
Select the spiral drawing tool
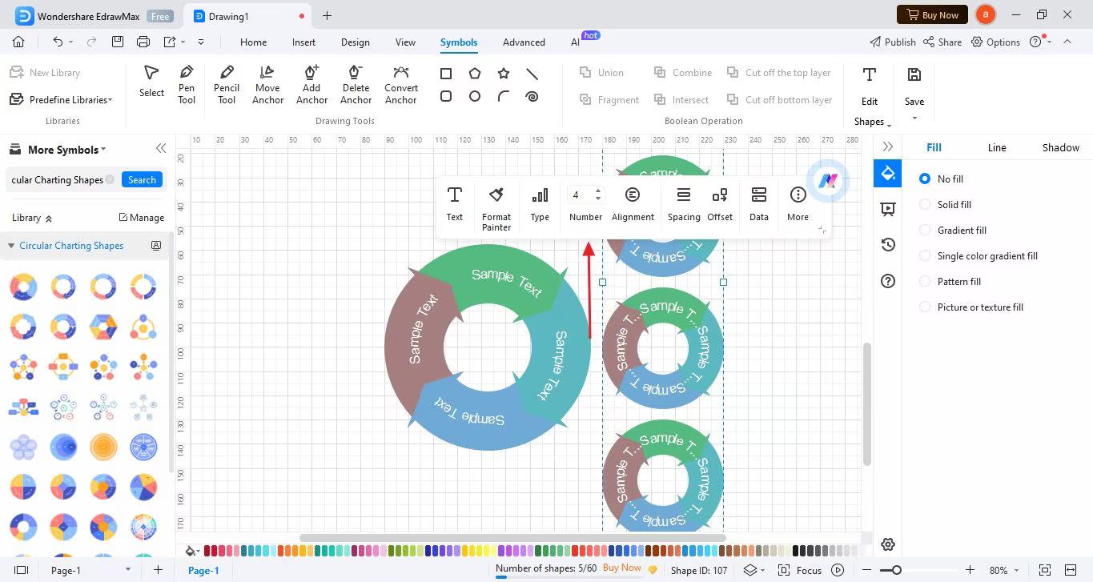532,96
